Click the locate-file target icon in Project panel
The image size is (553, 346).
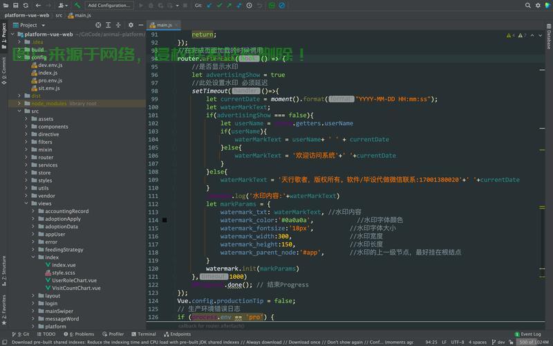coord(98,25)
